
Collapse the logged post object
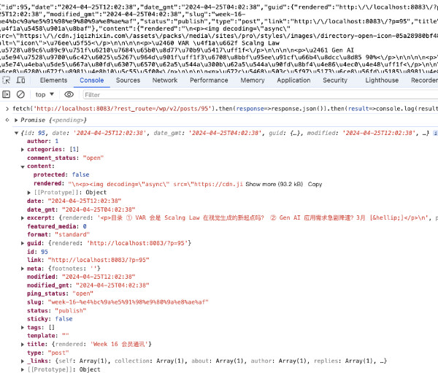pos(16,133)
